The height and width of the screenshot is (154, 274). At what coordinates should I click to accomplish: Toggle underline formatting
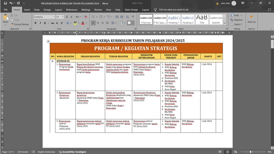point(45,23)
